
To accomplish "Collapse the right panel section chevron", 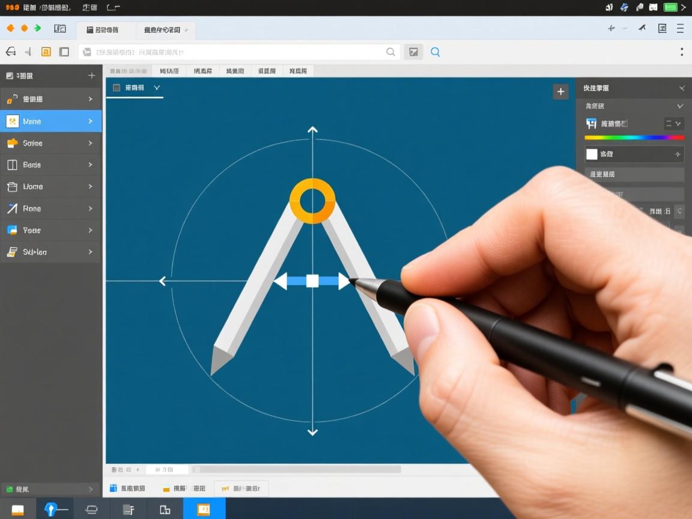I will pyautogui.click(x=679, y=106).
